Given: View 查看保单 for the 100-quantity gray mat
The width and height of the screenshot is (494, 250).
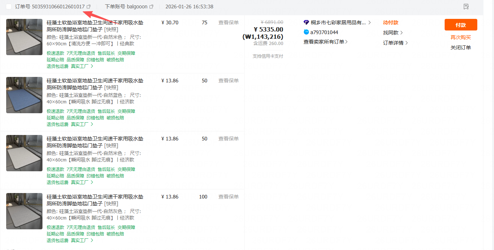Looking at the screenshot, I should pyautogui.click(x=228, y=197).
